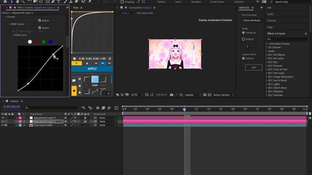The image size is (312, 175).
Task: Click the A text mode icon in Flow
Action: 87,63
